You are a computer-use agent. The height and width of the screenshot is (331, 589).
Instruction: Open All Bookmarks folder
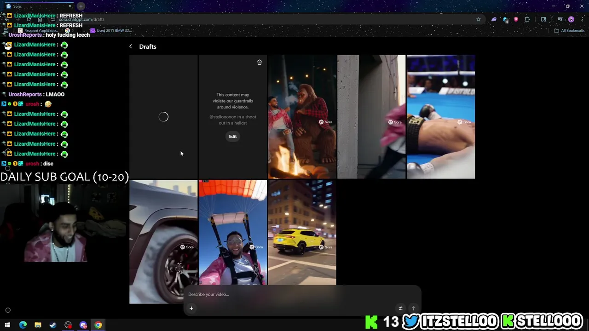click(569, 31)
